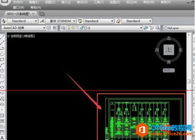Open the table style Standard dropdown
The image size is (195, 140).
pyautogui.click(x=99, y=21)
